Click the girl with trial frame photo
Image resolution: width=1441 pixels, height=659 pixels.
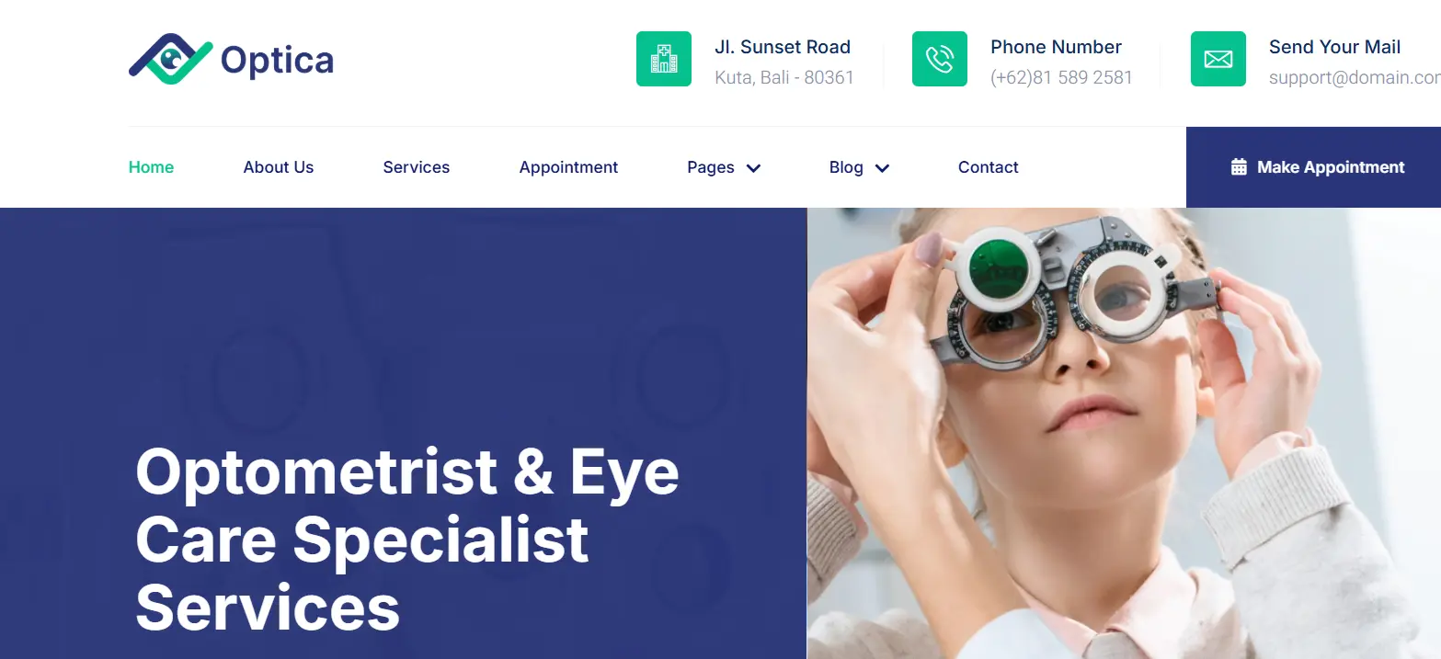pos(1124,433)
